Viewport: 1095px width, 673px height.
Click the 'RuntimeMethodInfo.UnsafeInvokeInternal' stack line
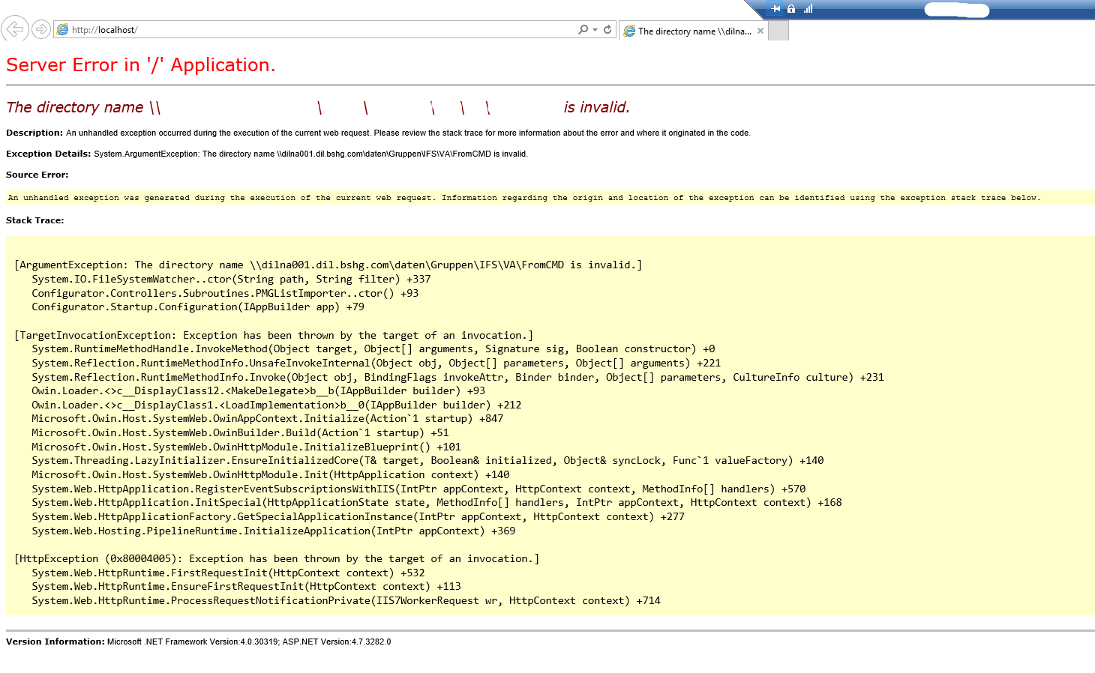376,363
